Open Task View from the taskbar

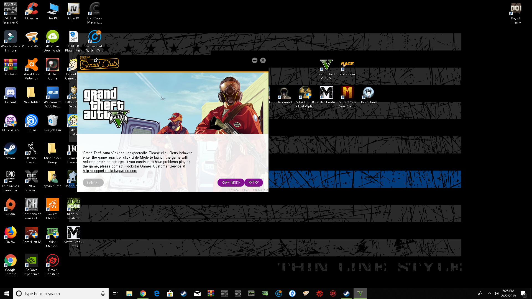(x=115, y=293)
